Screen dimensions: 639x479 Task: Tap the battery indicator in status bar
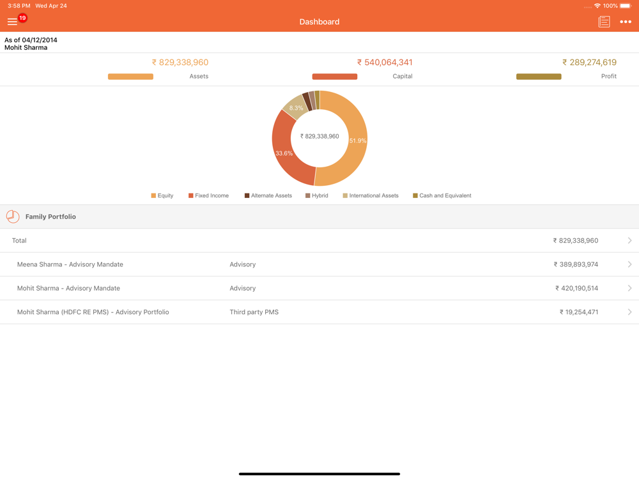click(625, 6)
